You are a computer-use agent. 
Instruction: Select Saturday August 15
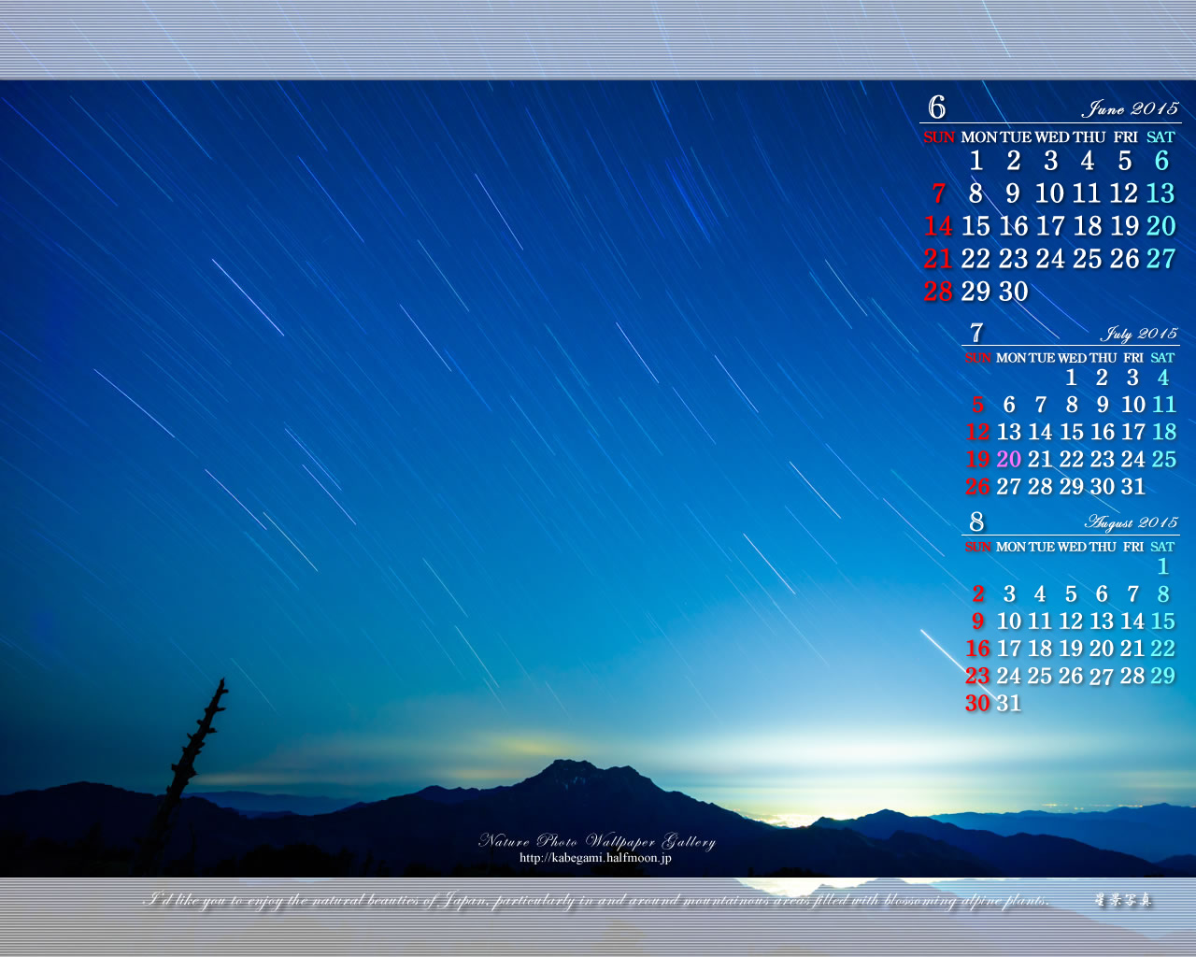1163,621
